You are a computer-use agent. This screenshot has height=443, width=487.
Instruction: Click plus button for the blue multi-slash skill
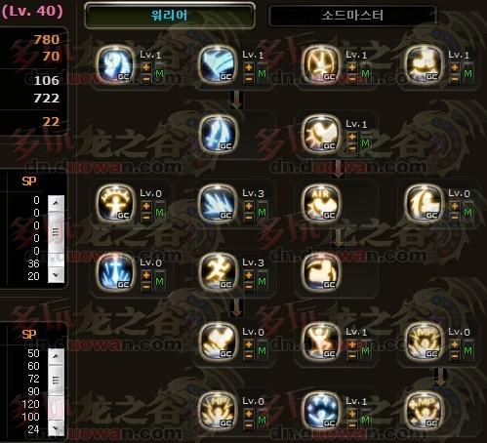coord(249,206)
